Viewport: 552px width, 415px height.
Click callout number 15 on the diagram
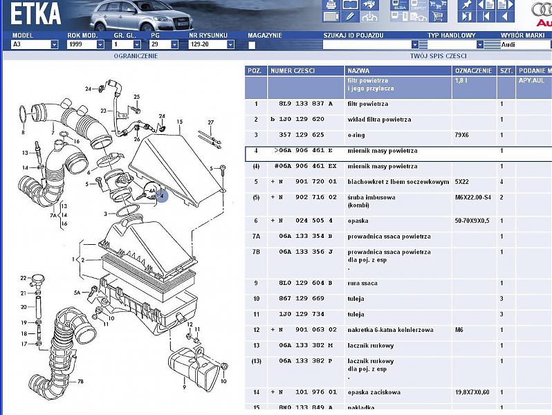[180, 122]
